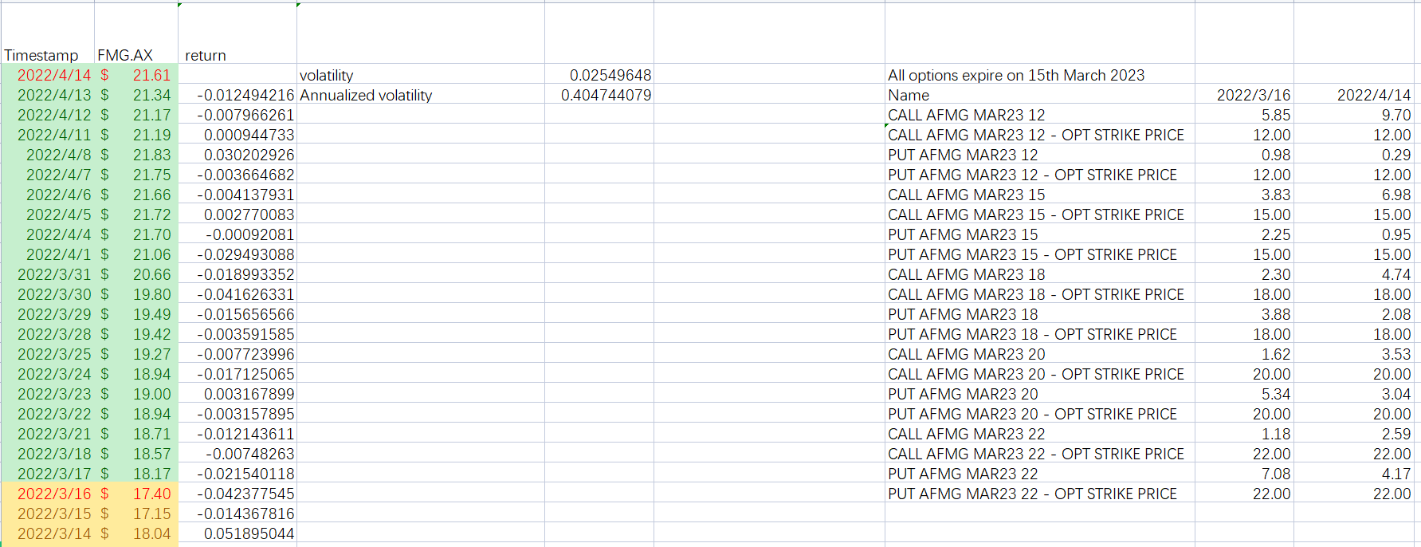Click the PUT AFMG MAR23 18 name cell
The image size is (1421, 547).
click(1040, 314)
